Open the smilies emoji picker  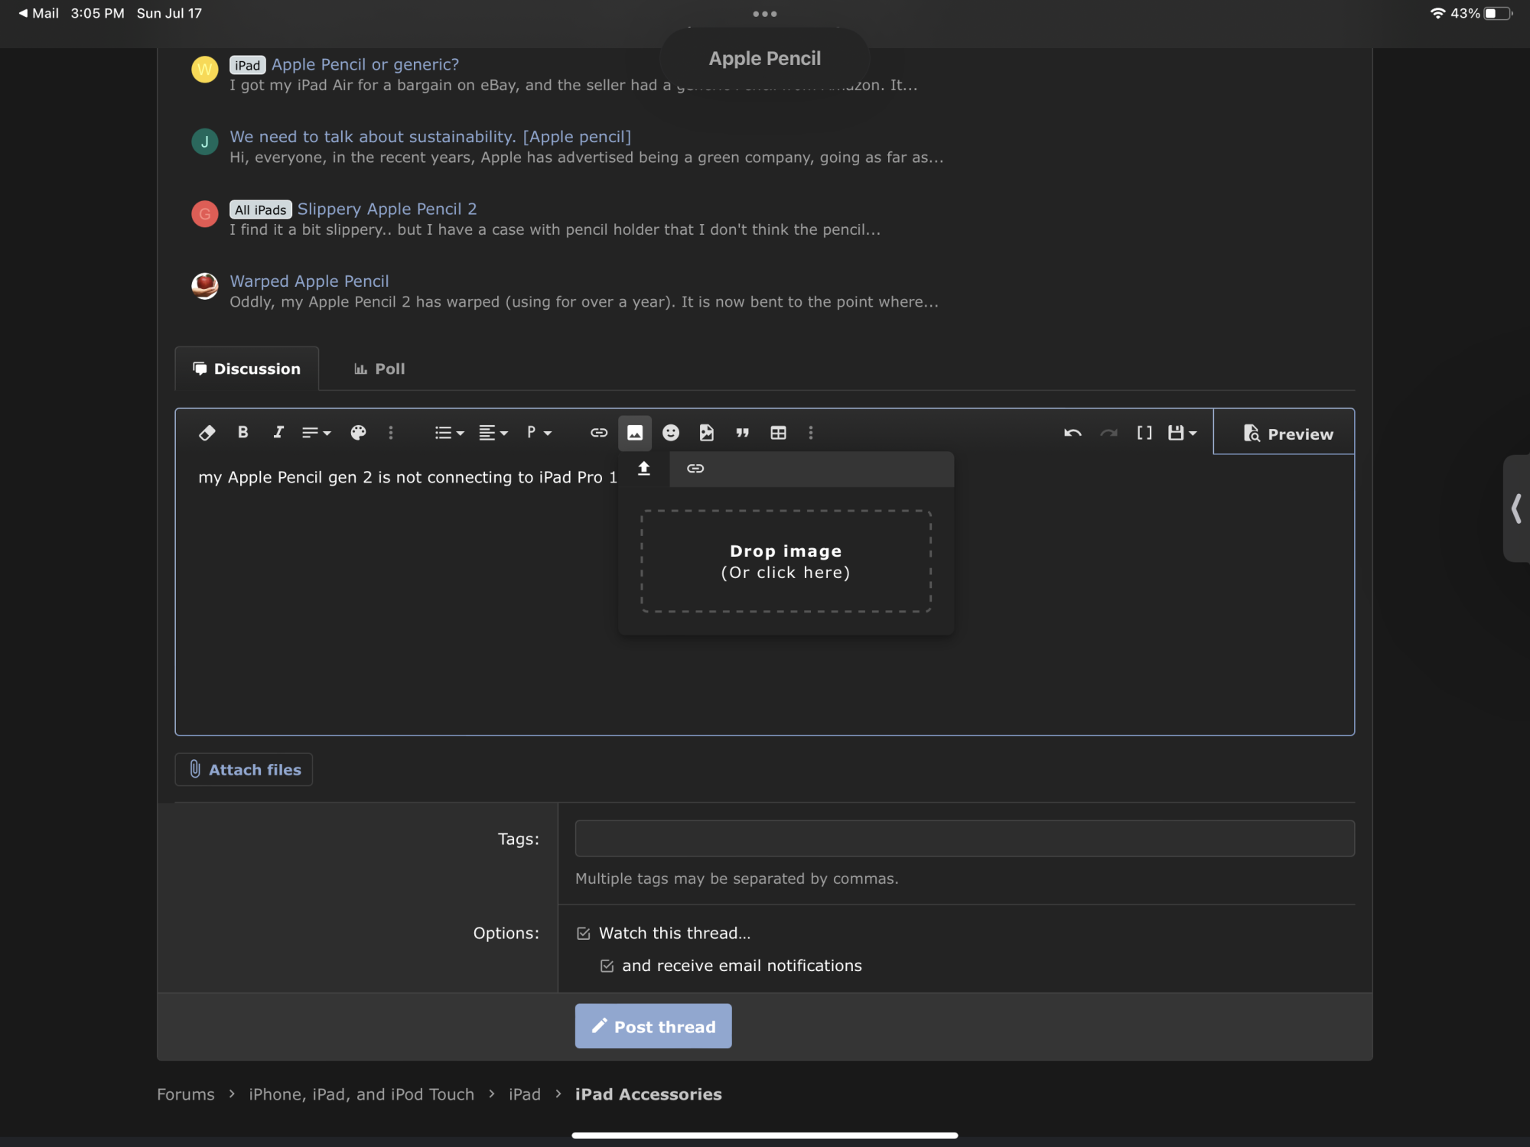(671, 433)
